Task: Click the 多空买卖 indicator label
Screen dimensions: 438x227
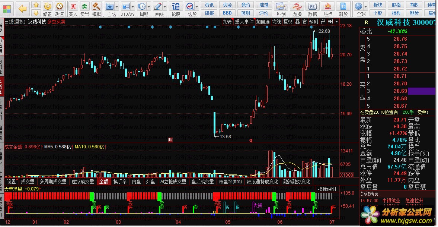Action: coord(57,22)
